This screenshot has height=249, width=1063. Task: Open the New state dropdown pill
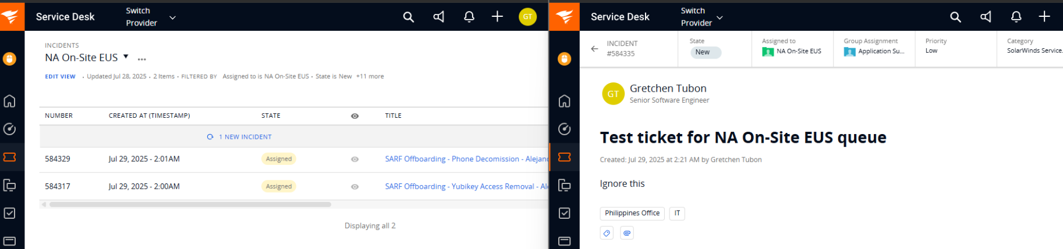coord(706,52)
